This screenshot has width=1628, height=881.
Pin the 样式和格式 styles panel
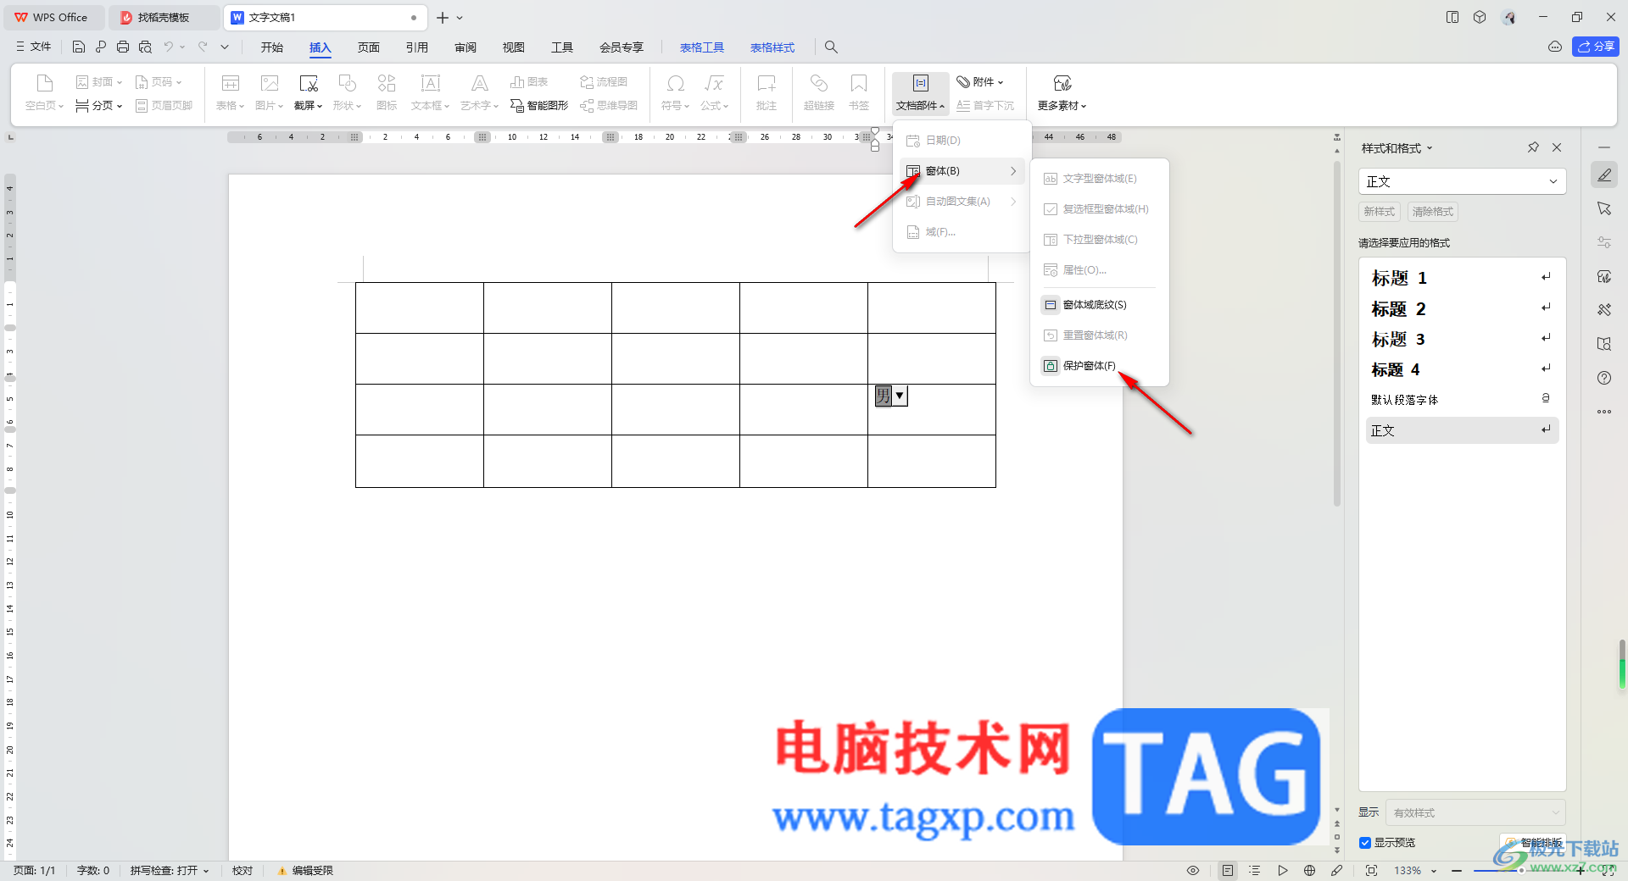click(x=1533, y=147)
